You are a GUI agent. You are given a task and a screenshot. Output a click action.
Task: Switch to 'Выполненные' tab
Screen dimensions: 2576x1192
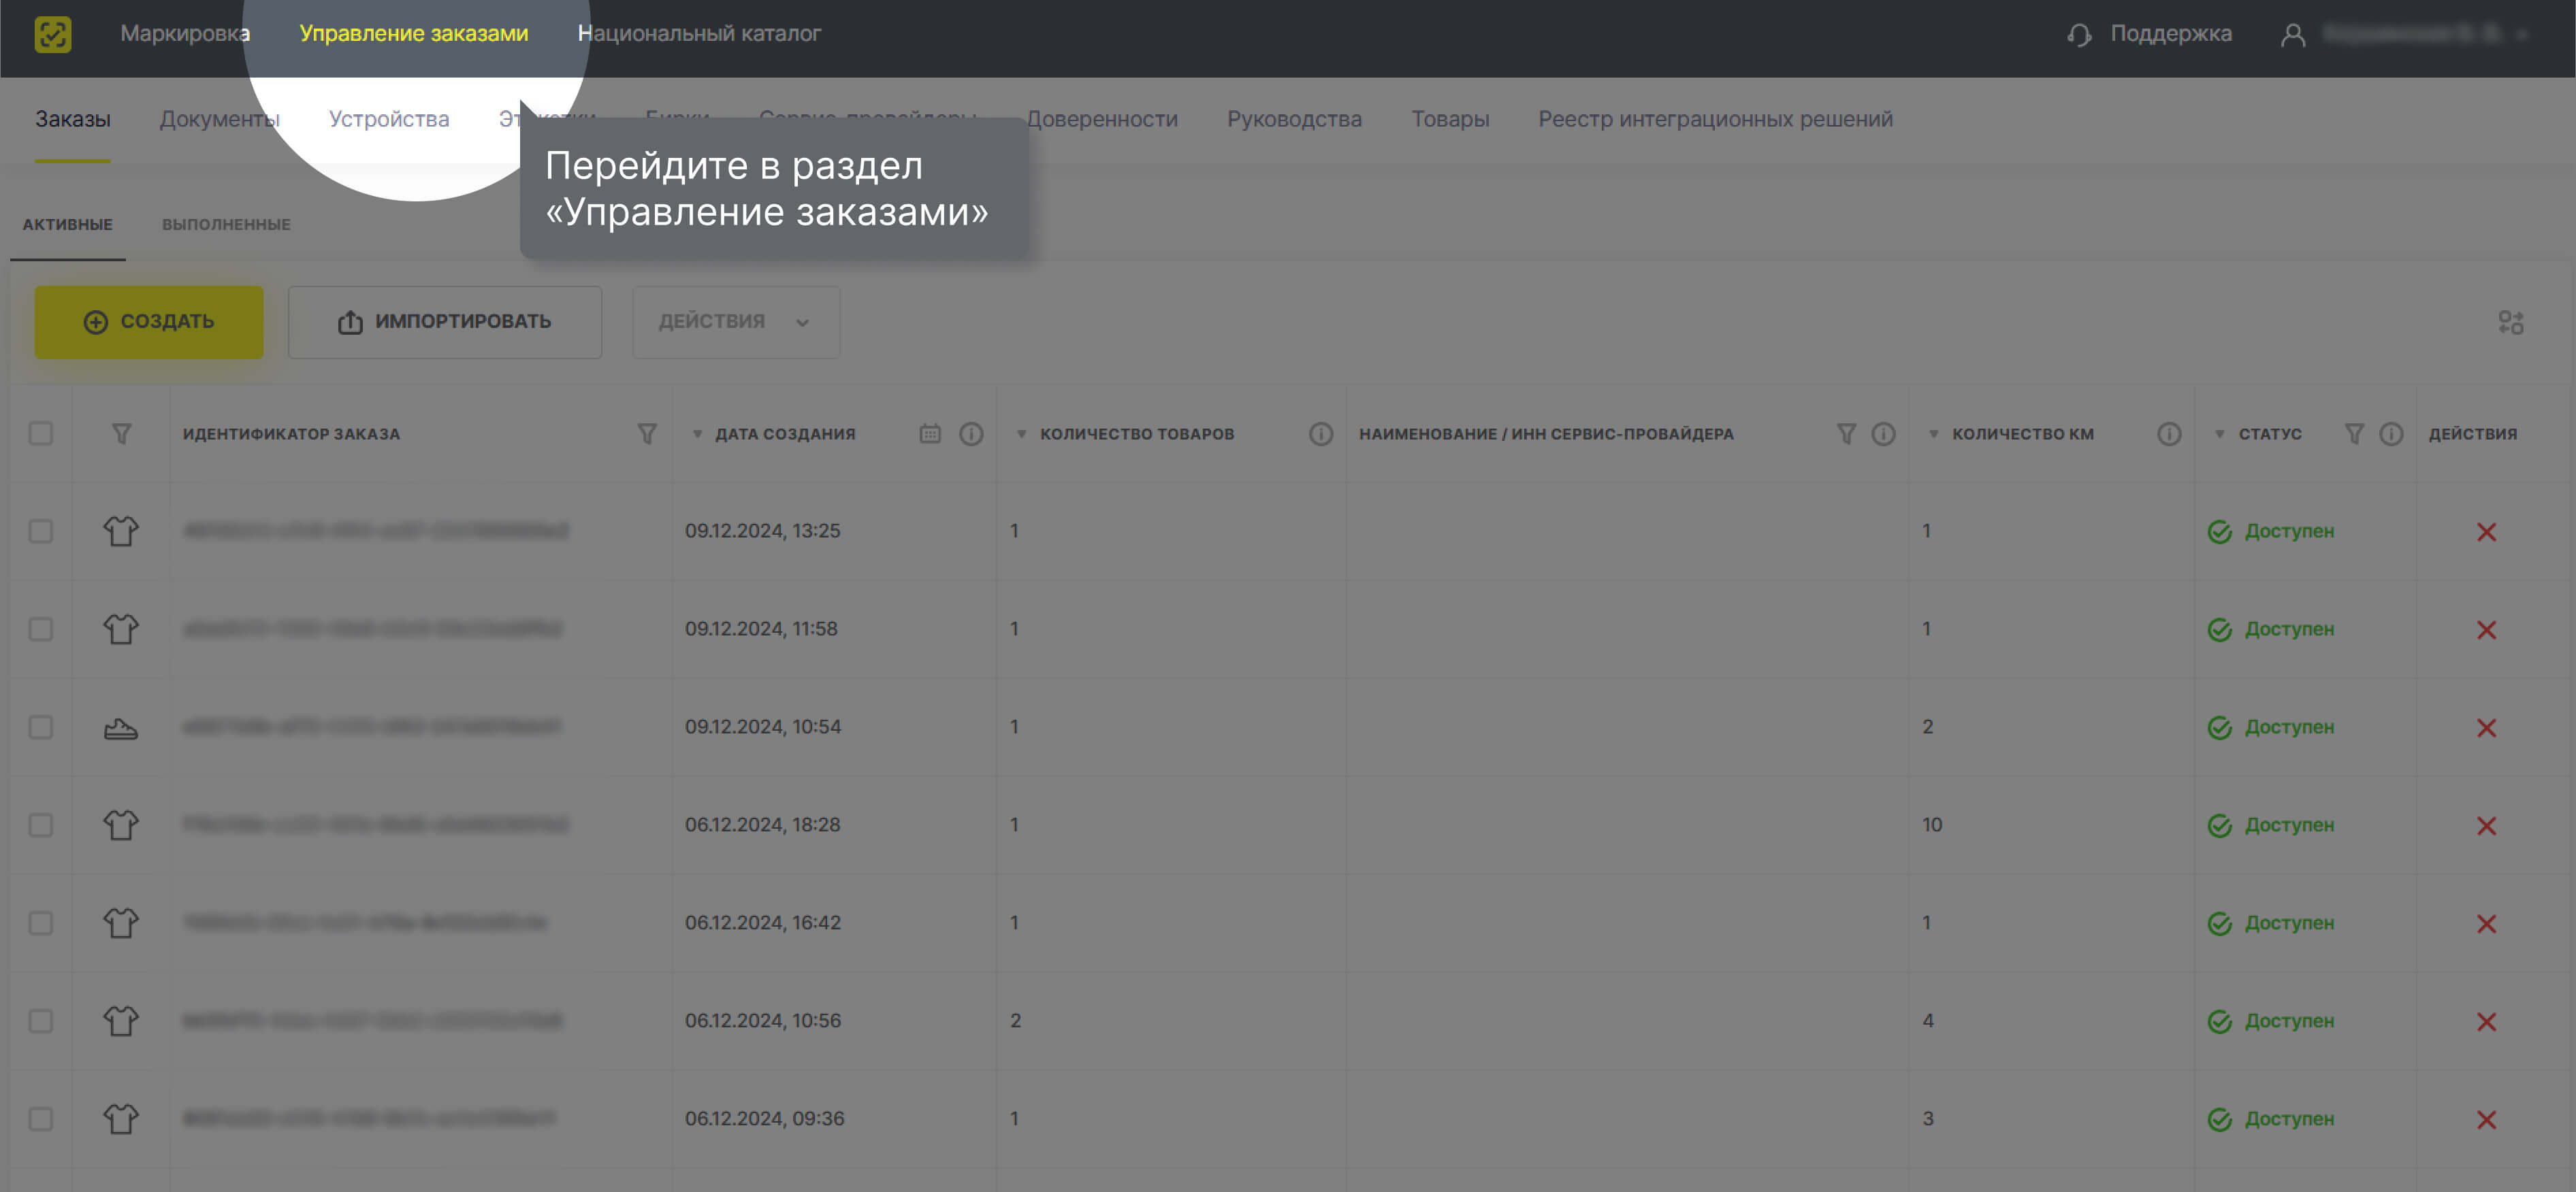tap(226, 225)
